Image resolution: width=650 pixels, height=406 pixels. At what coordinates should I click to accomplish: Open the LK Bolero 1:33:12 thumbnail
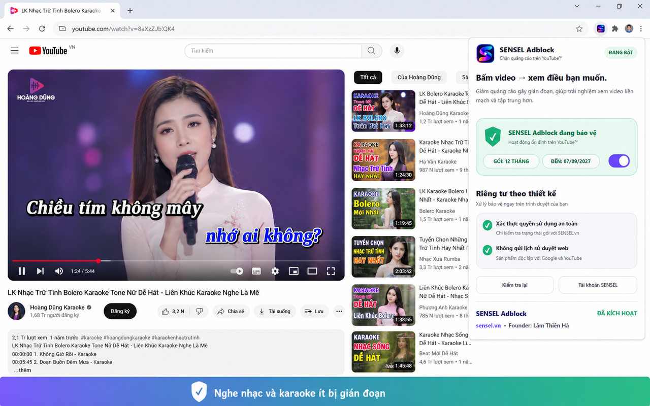(383, 110)
